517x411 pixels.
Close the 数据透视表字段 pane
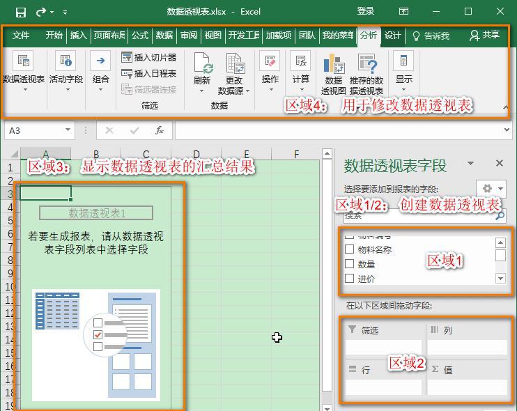pyautogui.click(x=499, y=163)
